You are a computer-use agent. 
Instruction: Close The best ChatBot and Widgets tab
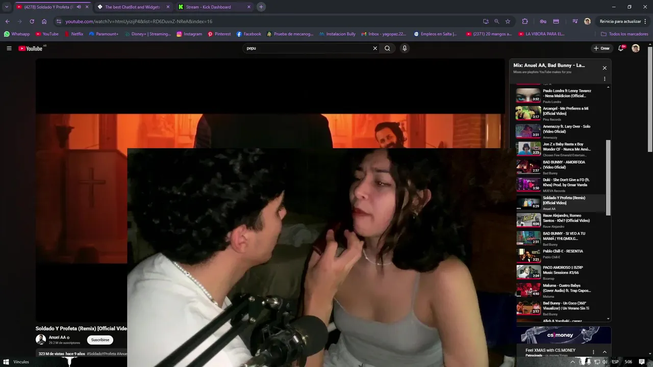coord(168,7)
